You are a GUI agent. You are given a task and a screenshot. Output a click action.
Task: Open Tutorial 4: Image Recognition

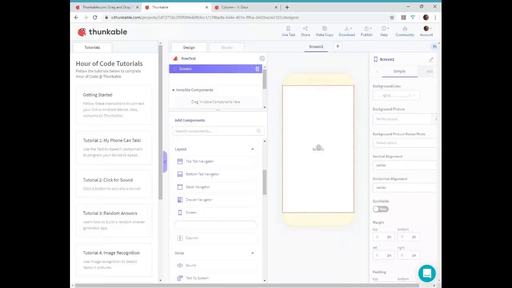114,260
